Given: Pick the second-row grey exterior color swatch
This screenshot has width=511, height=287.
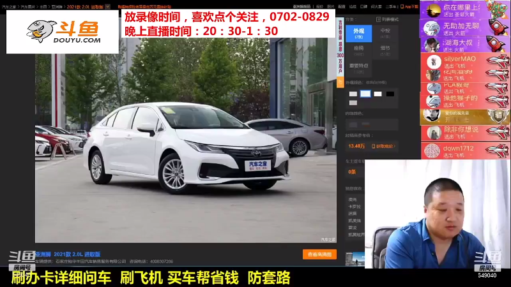Looking at the screenshot, I should (353, 103).
